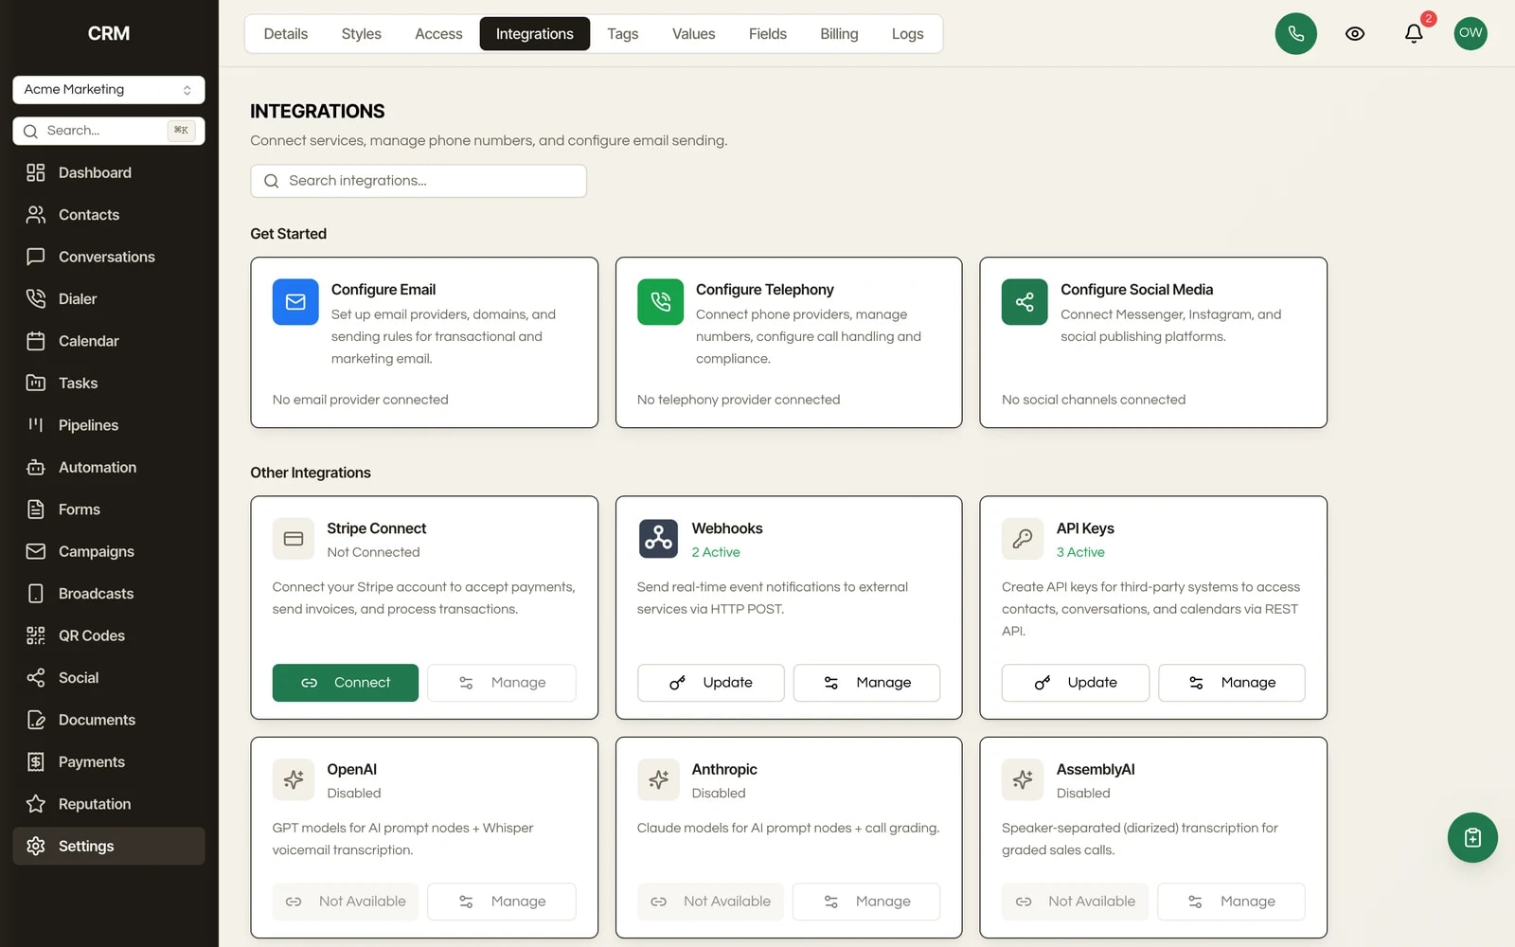This screenshot has width=1515, height=947.
Task: Click the Configure Telephony phone icon
Action: coord(660,302)
